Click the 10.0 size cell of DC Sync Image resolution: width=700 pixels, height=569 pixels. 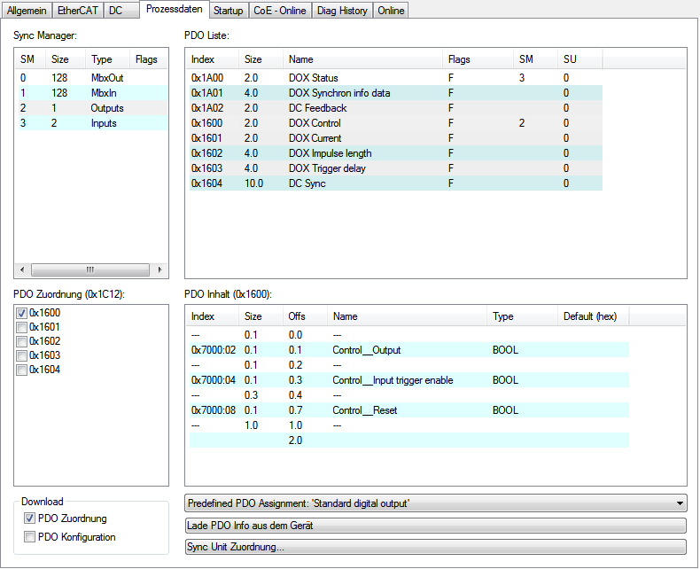(254, 183)
